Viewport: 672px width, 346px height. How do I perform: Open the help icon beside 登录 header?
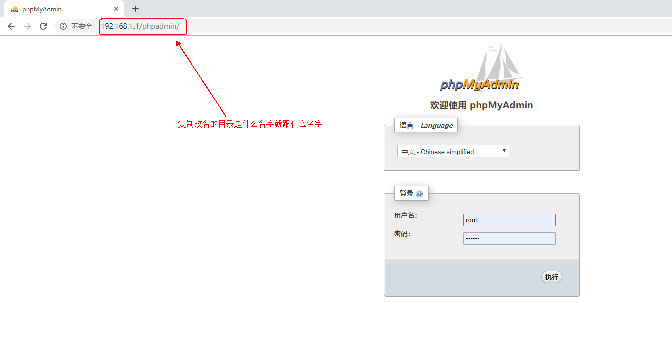(419, 193)
